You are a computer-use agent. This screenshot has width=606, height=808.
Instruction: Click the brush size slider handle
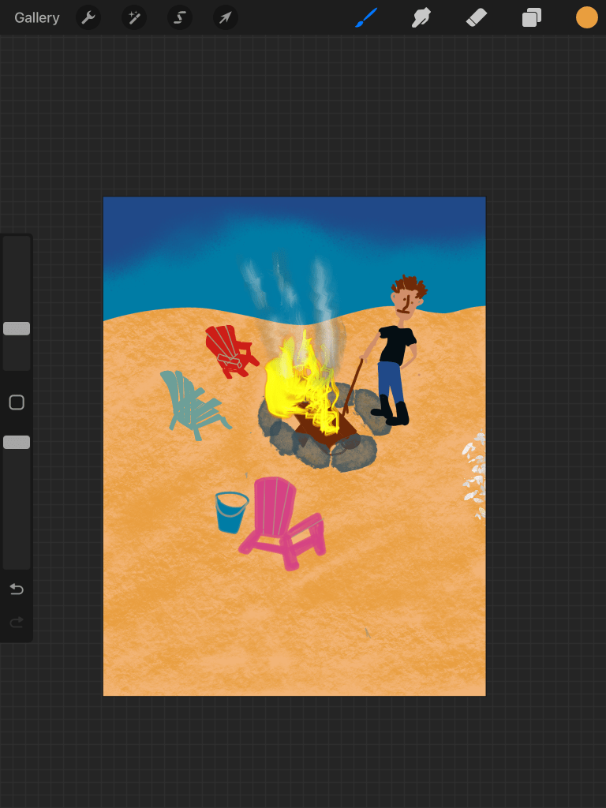17,328
